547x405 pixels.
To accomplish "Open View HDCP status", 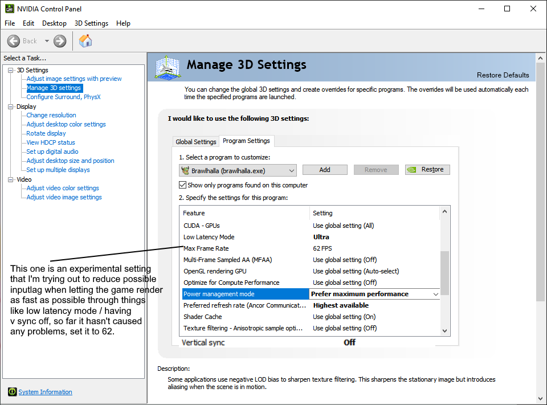I will coord(51,142).
